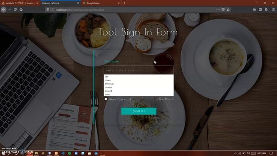Reload the page with the refresh icon
This screenshot has height=156, width=277.
pyautogui.click(x=16, y=10)
